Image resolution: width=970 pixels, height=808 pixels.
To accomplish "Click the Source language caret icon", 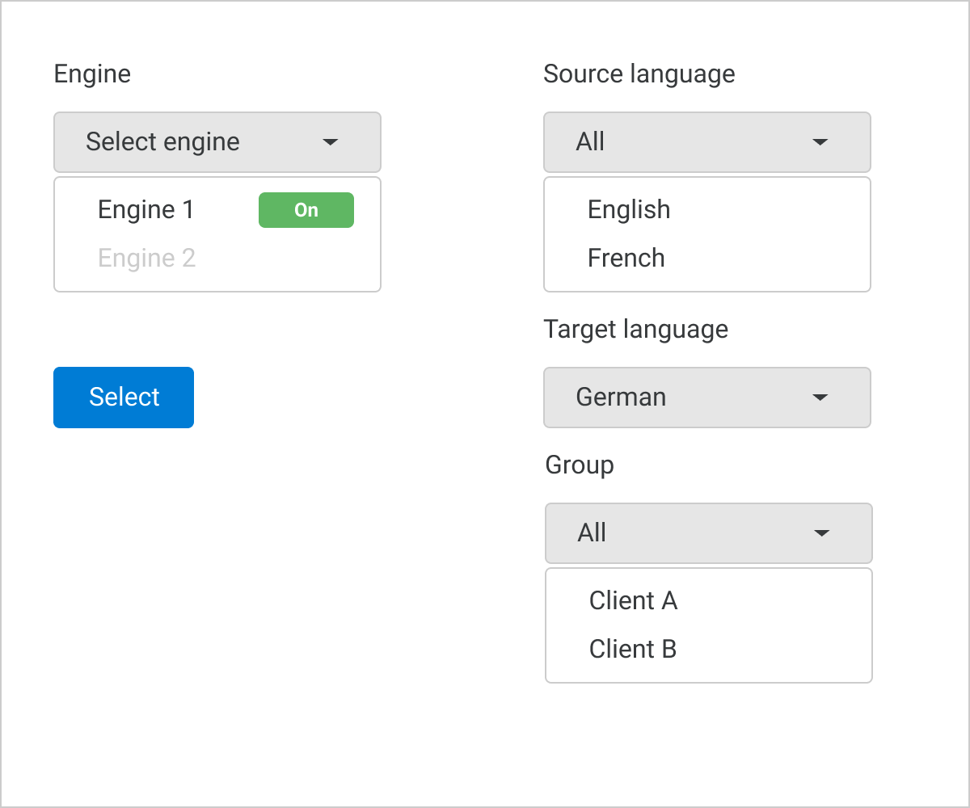I will tap(820, 143).
